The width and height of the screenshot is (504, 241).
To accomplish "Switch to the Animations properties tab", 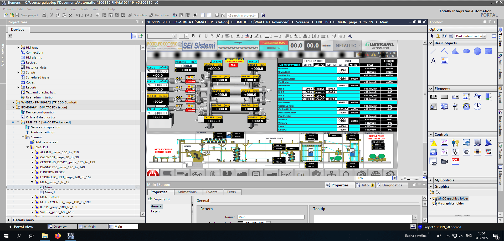I will [187, 192].
